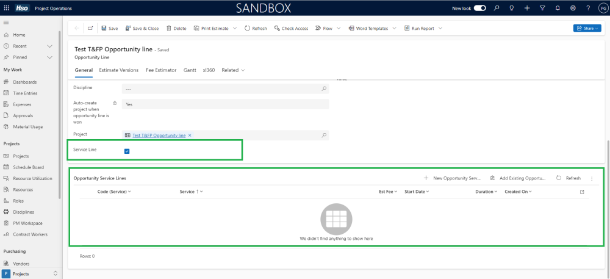
Task: Open Contract Workers in the sidebar
Action: [30, 234]
